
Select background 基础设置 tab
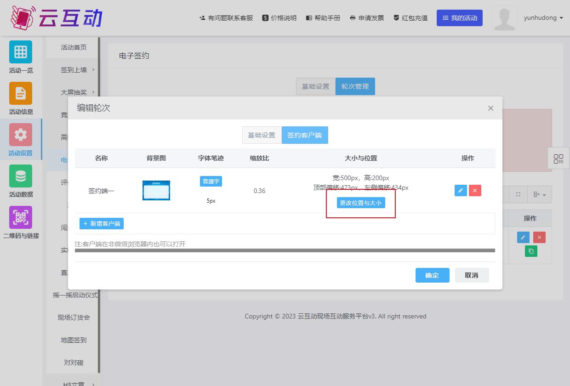pos(315,86)
